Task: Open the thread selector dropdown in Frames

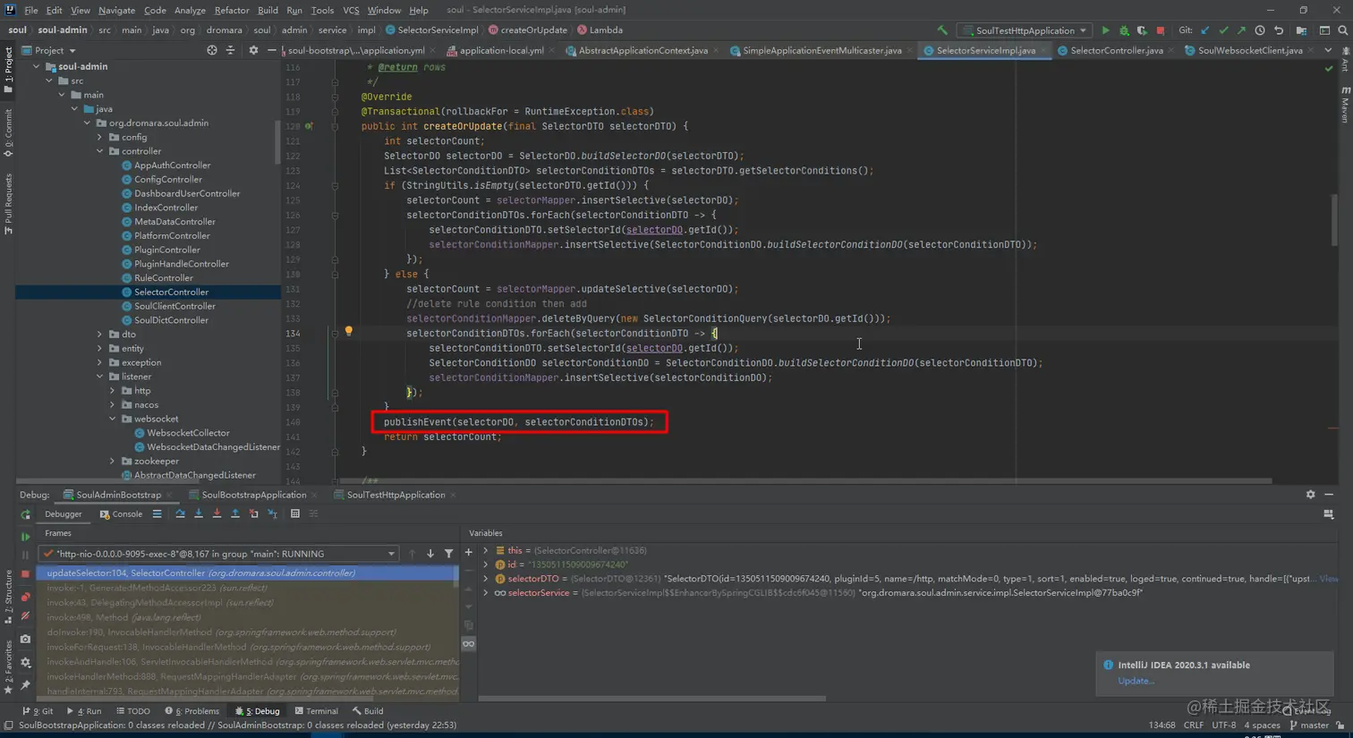Action: (x=391, y=554)
